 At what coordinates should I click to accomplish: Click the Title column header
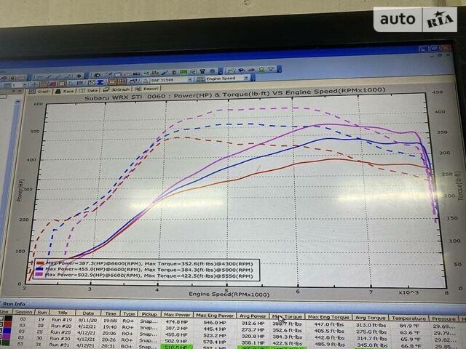coord(63,313)
